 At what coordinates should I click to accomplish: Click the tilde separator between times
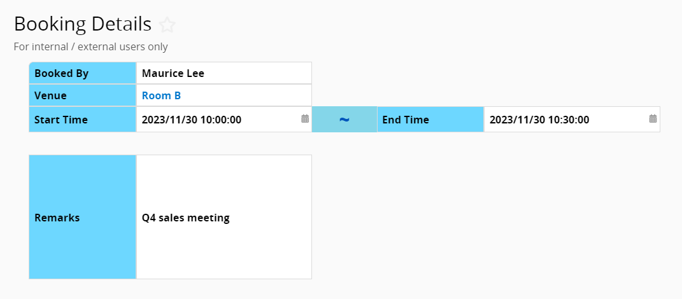345,119
